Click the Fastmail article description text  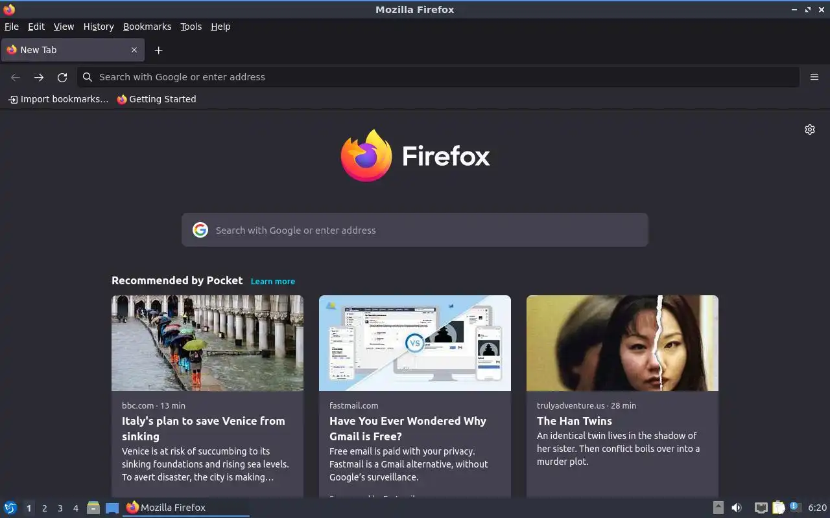(409, 464)
